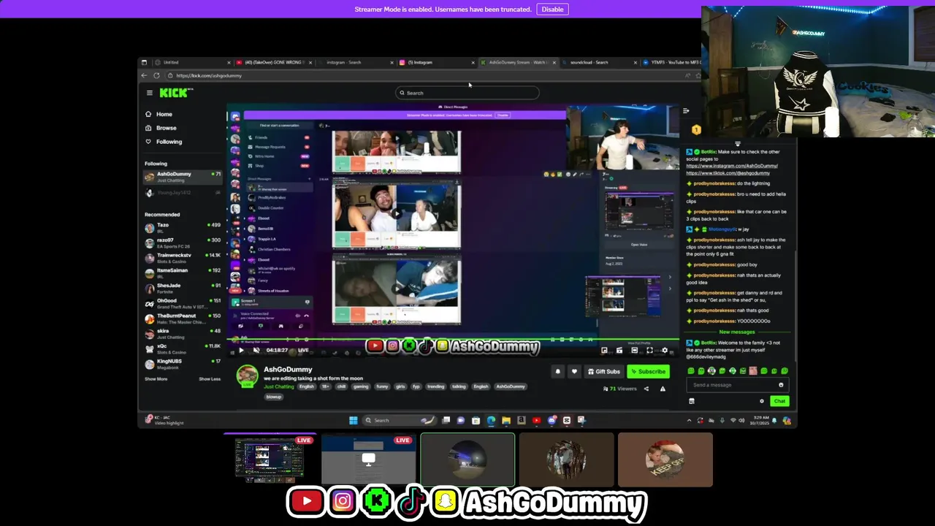Enter fullscreen on the stream player
Screen dimensions: 935x526
tap(649, 350)
